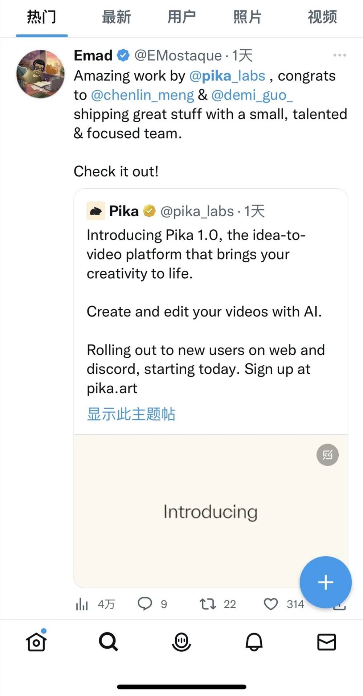This screenshot has height=696, width=363.
Task: Open the Notifications bell icon
Action: [254, 642]
